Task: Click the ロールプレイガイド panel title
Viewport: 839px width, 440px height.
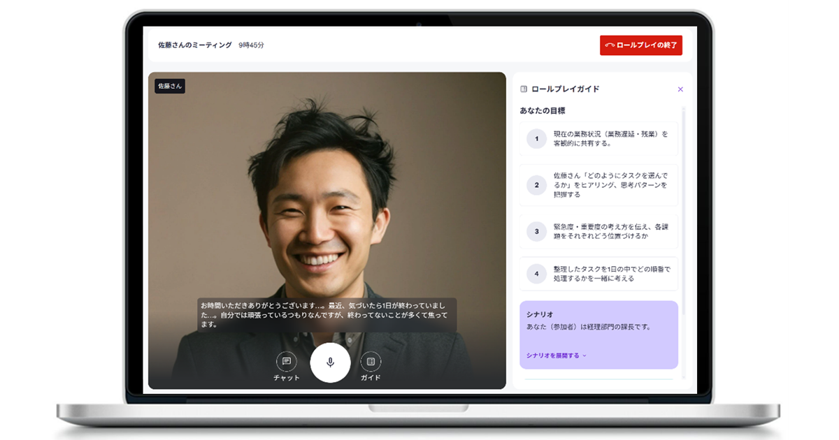Action: 566,89
